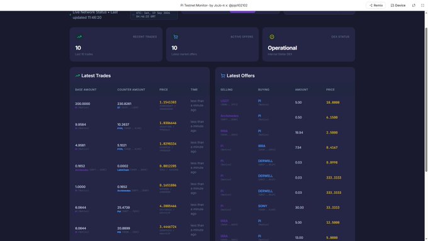
Task: Click base amount 9.9584
Action: pos(81,125)
